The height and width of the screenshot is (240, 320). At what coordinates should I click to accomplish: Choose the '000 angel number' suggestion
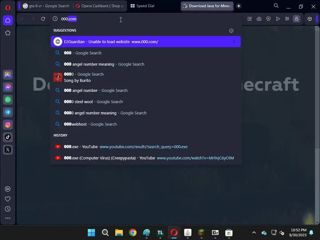[146, 90]
